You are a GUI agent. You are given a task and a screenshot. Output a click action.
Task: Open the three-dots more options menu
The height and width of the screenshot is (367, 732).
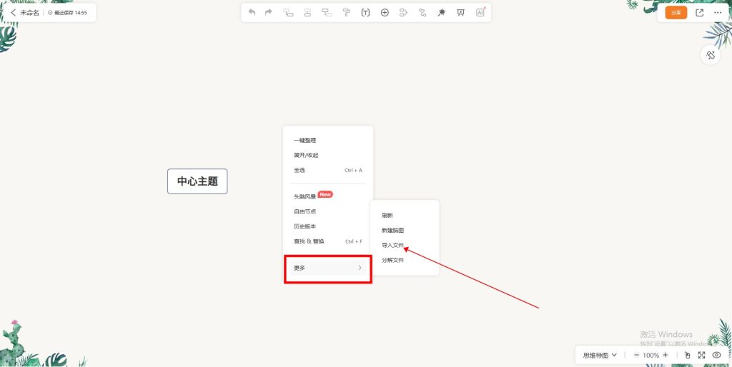pyautogui.click(x=718, y=13)
